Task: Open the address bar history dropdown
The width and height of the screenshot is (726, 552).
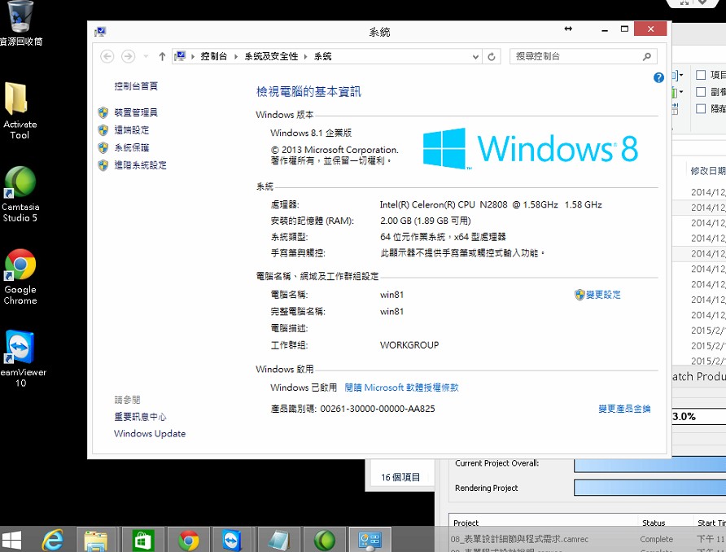Action: (475, 56)
